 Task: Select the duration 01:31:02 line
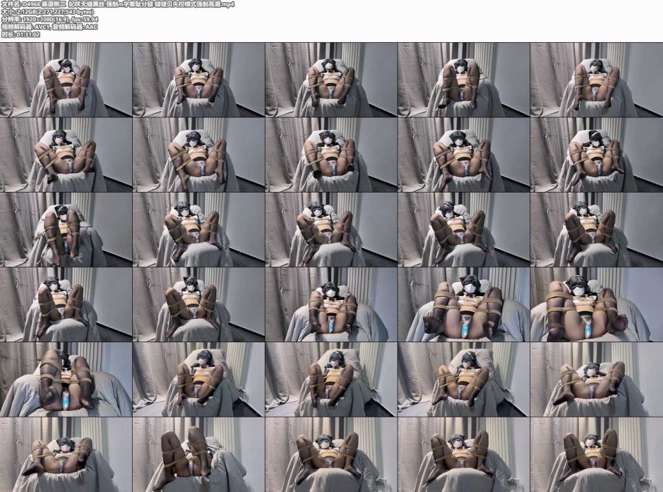click(20, 35)
